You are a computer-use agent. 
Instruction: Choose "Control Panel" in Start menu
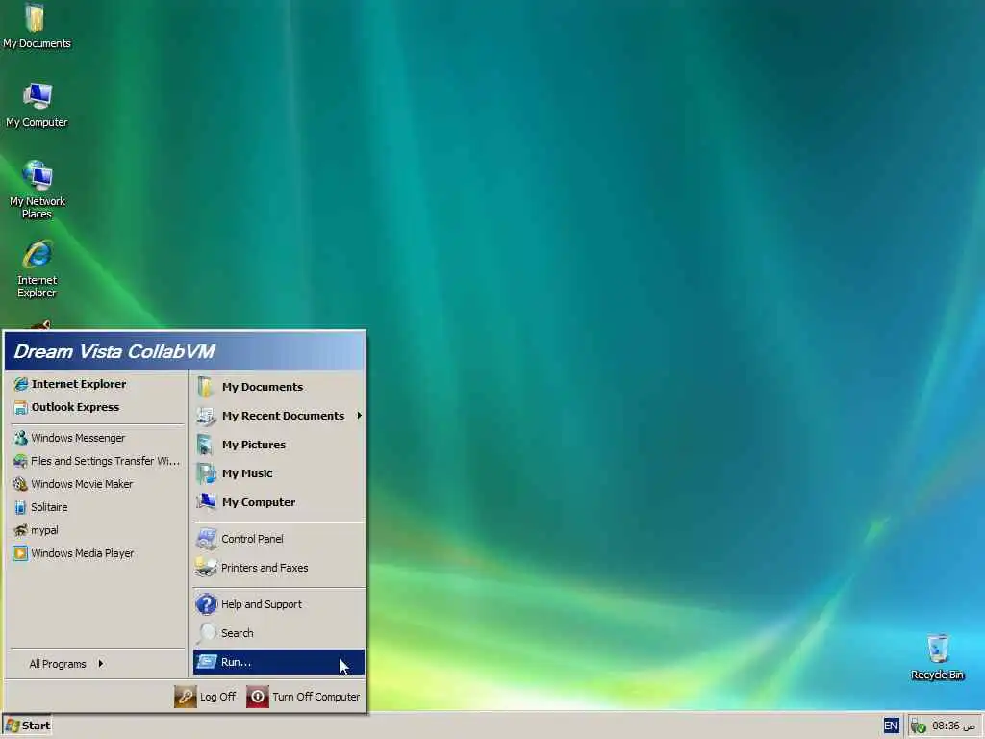pos(279,539)
